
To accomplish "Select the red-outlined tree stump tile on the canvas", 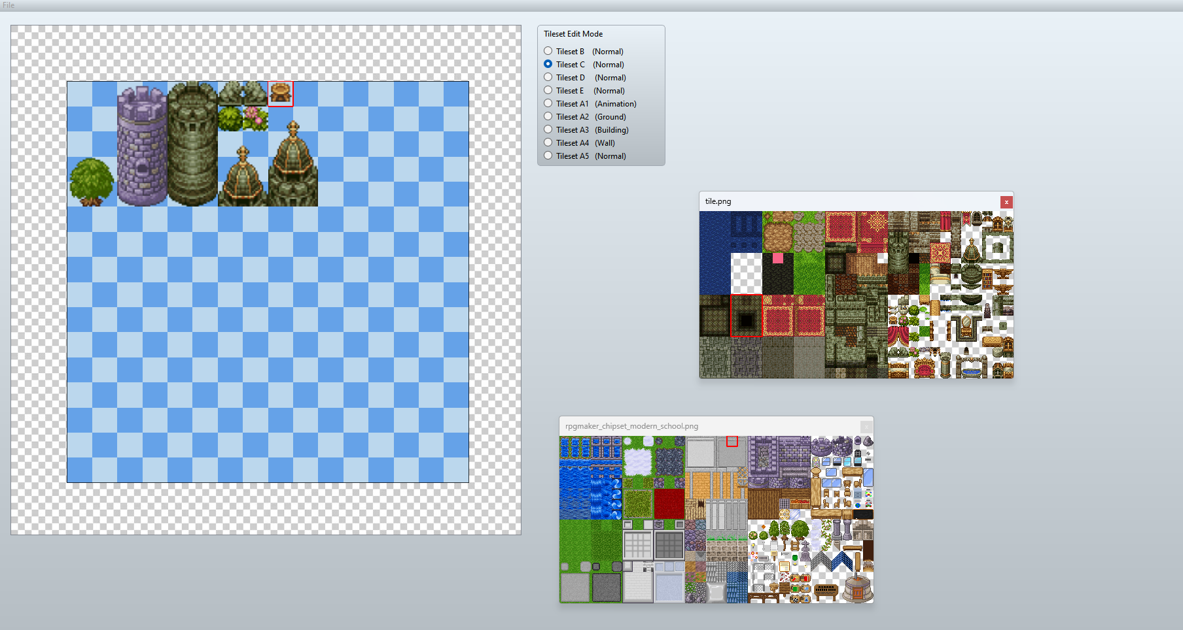I will pos(281,93).
